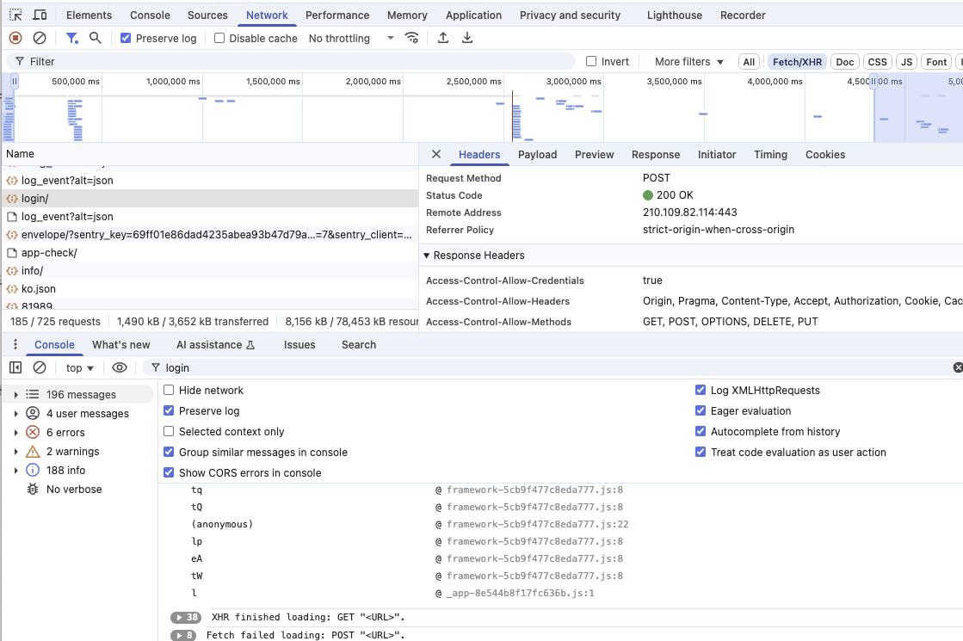Open the Performance panel
Image resolution: width=963 pixels, height=641 pixels.
(337, 15)
